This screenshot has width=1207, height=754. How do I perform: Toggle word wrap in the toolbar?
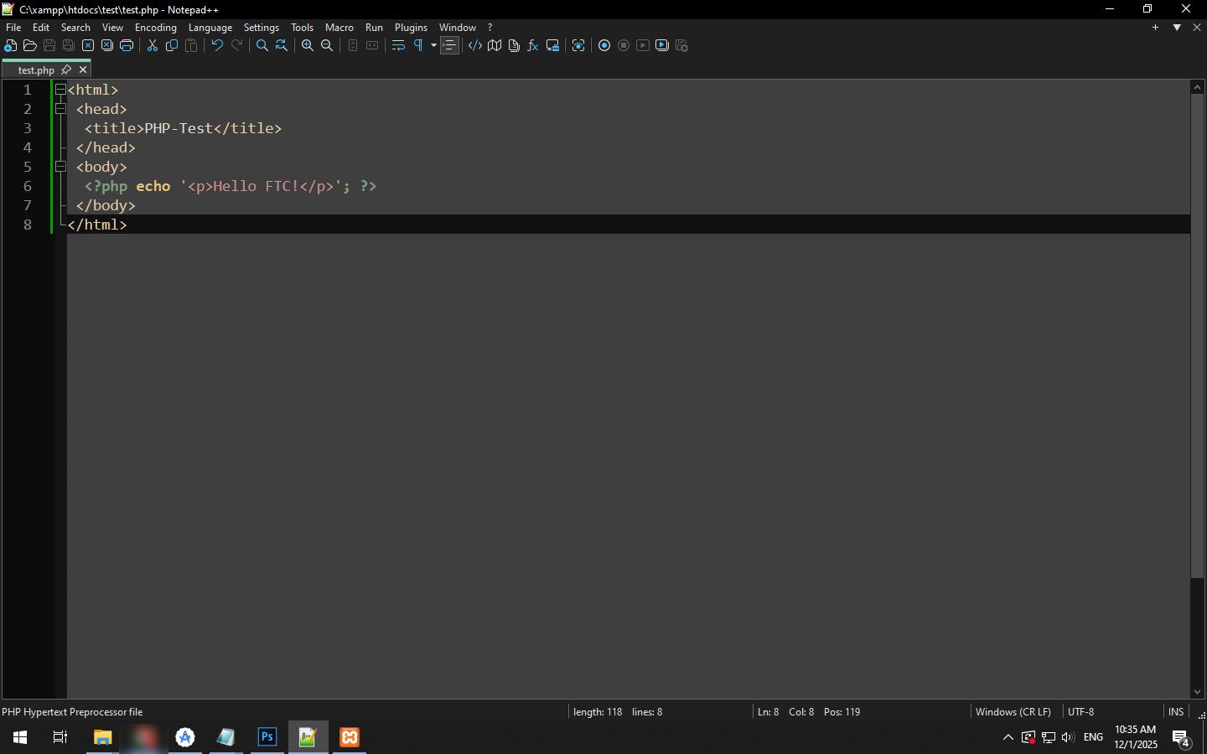[x=398, y=46]
